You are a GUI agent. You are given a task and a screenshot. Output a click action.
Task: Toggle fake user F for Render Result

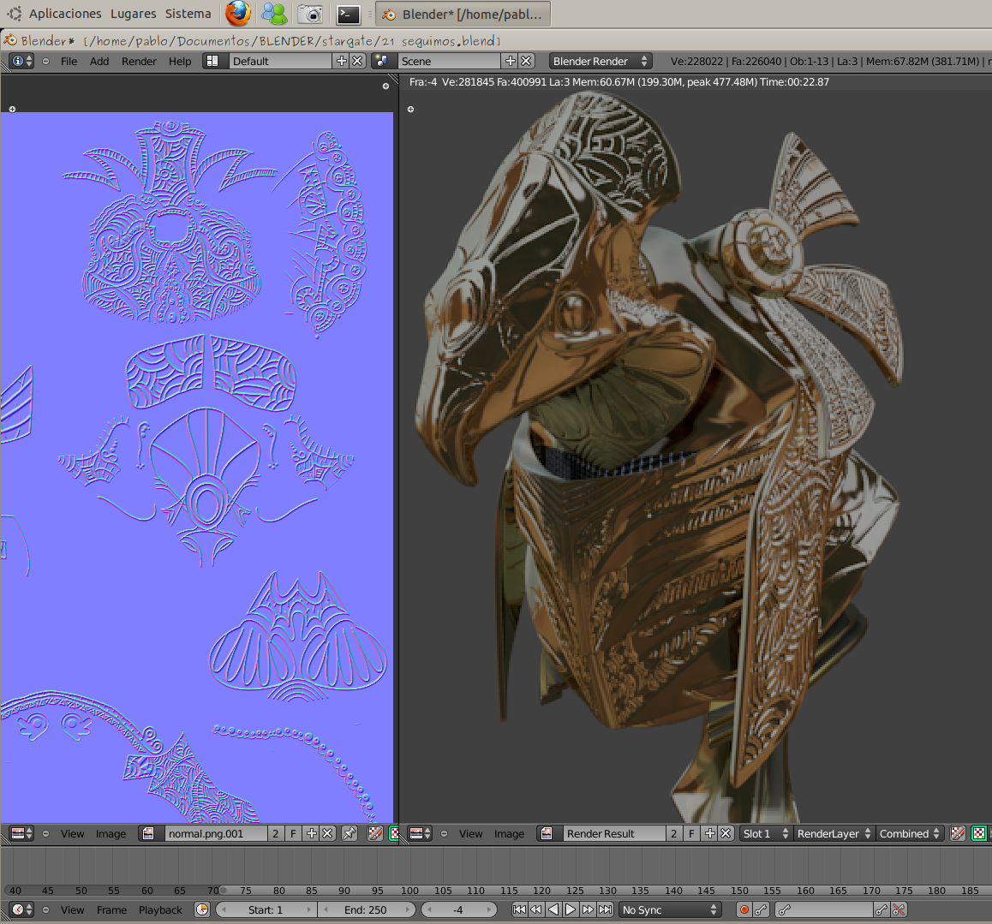(691, 833)
